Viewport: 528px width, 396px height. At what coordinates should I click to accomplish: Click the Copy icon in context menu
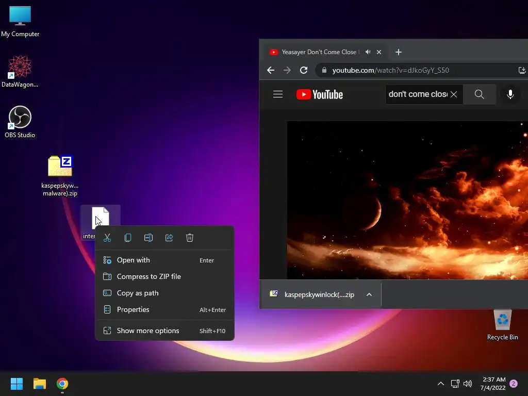point(128,238)
